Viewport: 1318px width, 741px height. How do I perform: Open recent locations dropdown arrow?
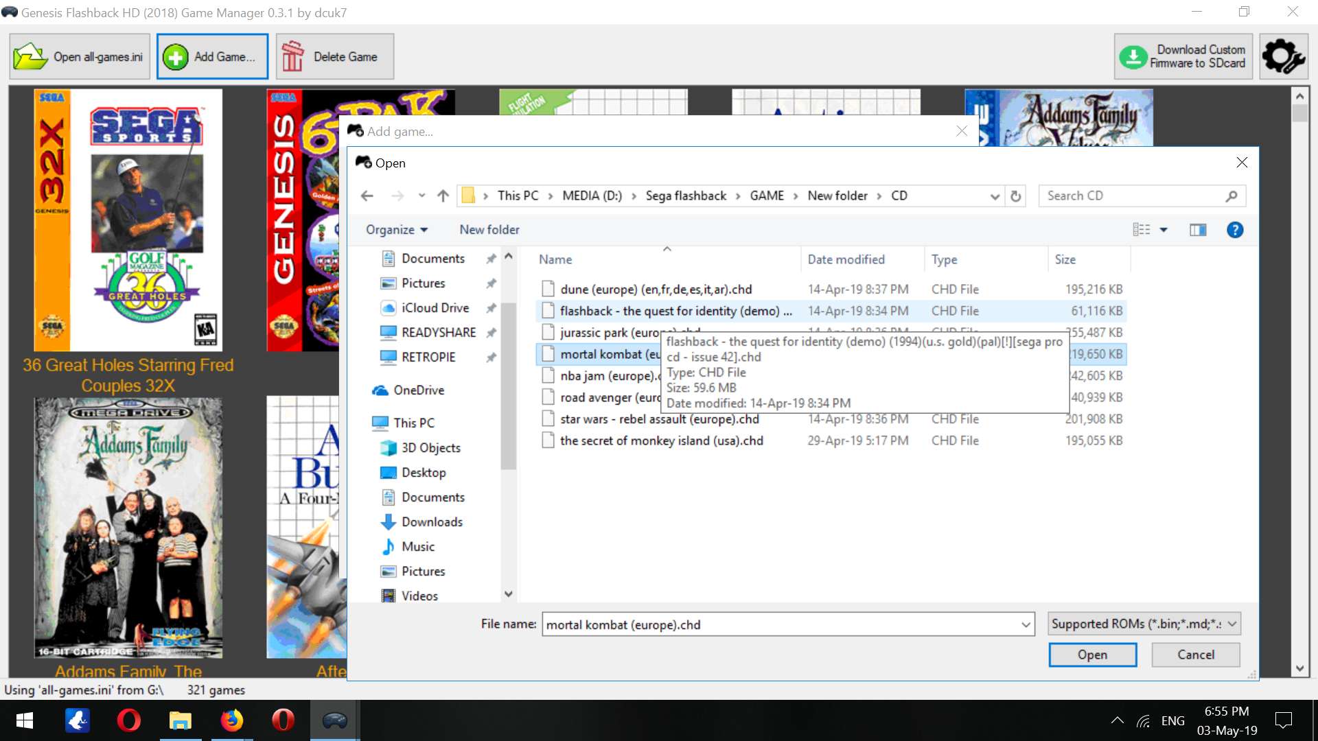coord(421,196)
